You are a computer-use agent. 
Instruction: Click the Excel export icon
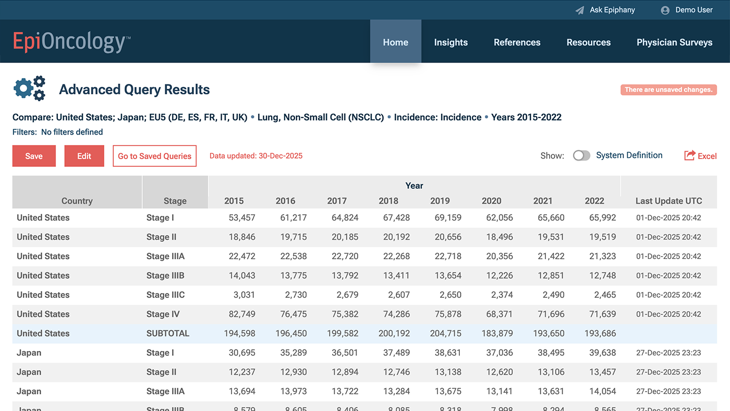[x=690, y=155]
